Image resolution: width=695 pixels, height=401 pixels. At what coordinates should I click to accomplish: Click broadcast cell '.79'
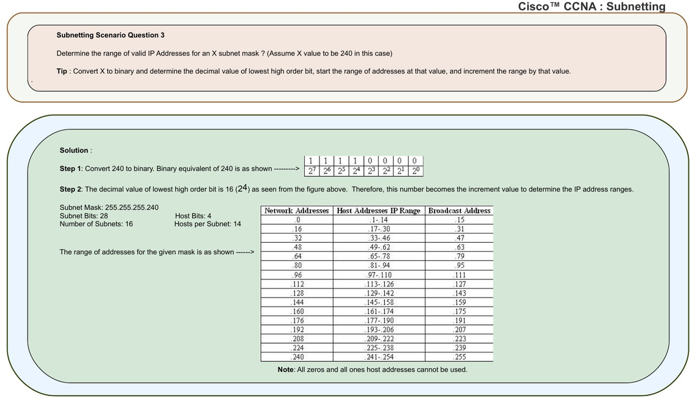(459, 256)
